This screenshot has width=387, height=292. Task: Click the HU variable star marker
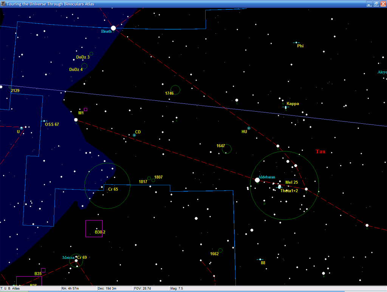pos(249,128)
